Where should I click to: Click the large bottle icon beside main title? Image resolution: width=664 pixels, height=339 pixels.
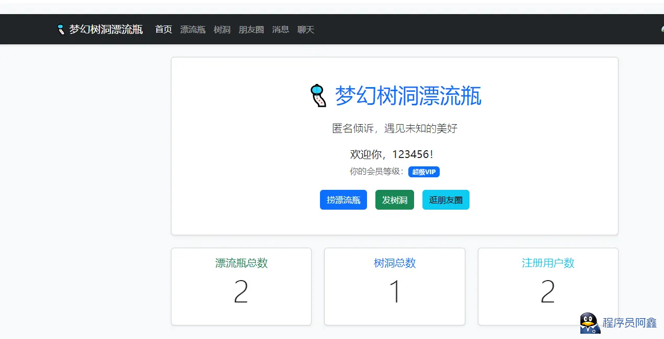[x=318, y=96]
